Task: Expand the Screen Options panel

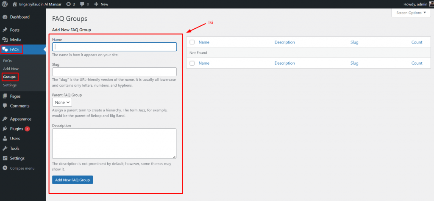Action: pos(411,13)
